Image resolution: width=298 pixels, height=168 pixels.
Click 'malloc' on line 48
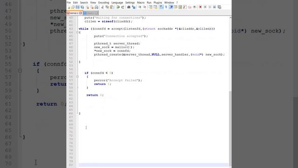click(x=121, y=47)
